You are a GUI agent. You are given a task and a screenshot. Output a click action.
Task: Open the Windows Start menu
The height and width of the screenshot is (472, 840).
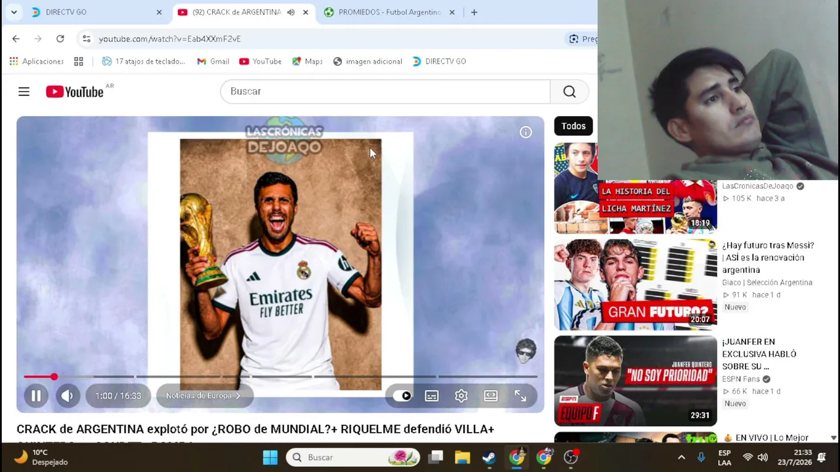(270, 458)
